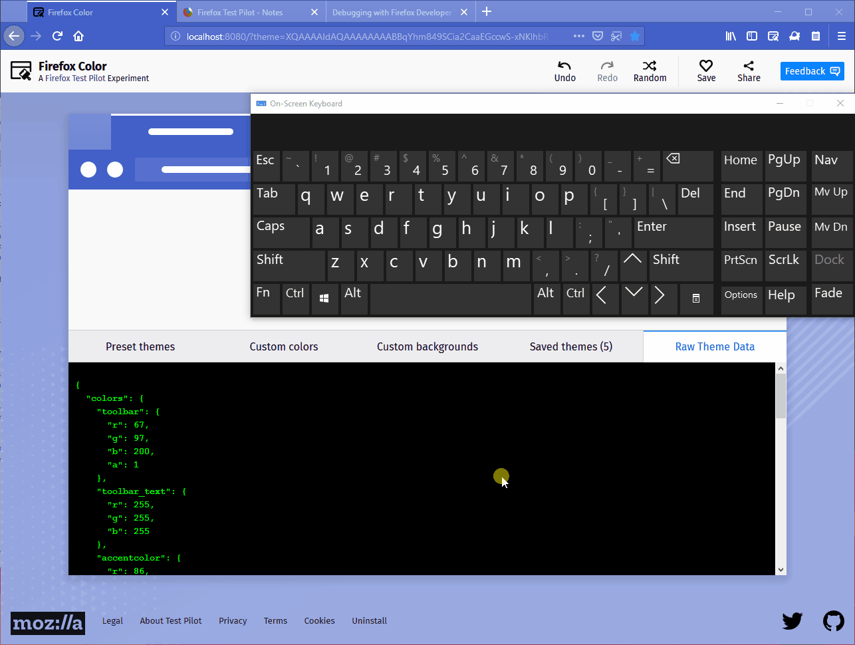
Task: Click the Redo arrow icon
Action: pos(607,65)
